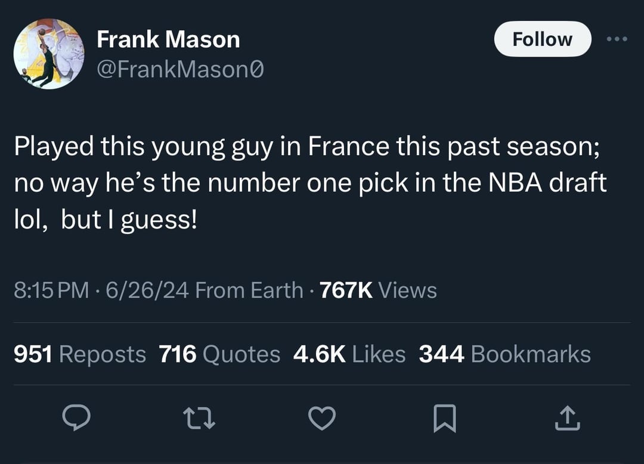Open Frank Mason's profile picture
Screen dimensions: 644x464
tap(49, 54)
